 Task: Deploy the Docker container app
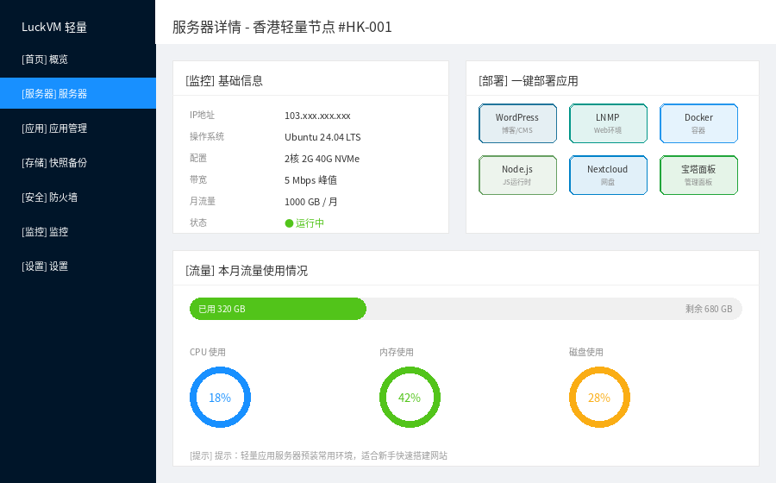pyautogui.click(x=698, y=123)
